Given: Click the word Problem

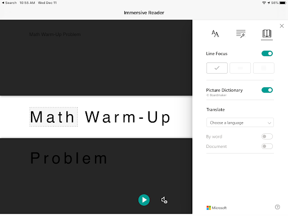Looking at the screenshot, I should click(69, 158).
